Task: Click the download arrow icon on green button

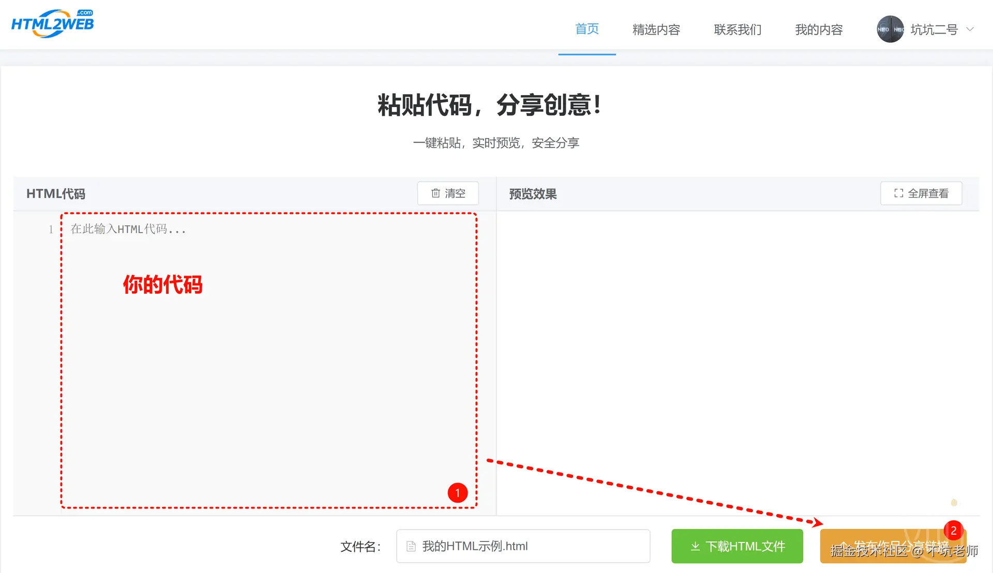Action: (695, 547)
